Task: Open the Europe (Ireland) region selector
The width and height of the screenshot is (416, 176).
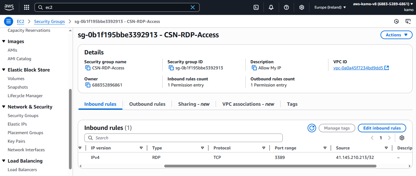Action: click(x=330, y=7)
